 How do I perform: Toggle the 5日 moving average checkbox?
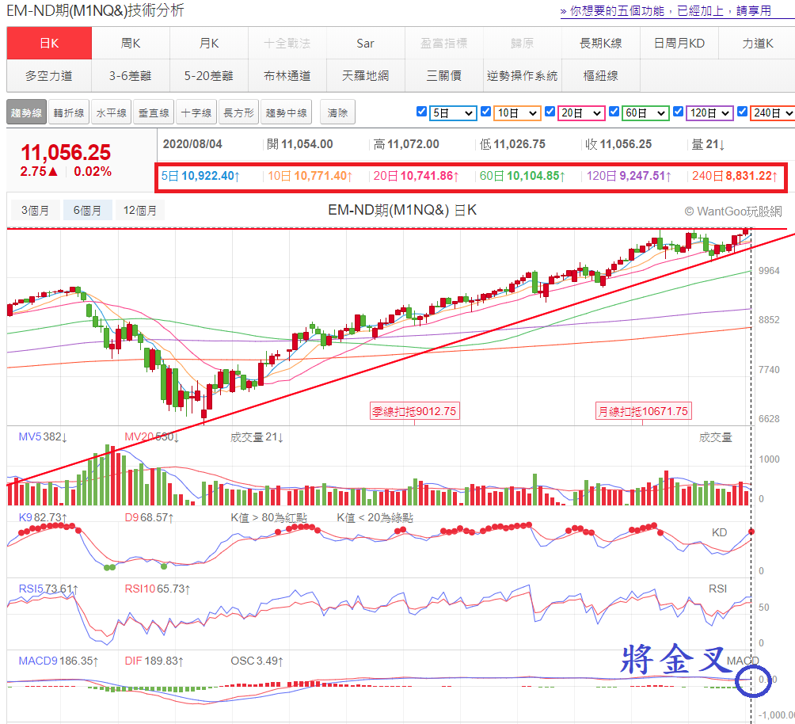[x=421, y=112]
